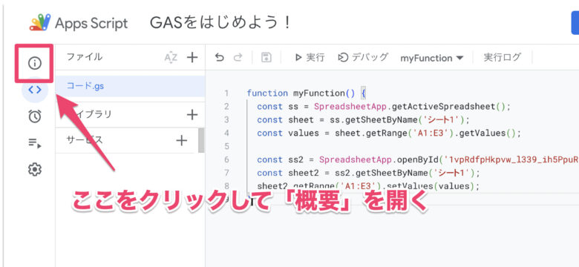579x267 pixels.
Task: Start debugging with デバッグ button
Action: pyautogui.click(x=363, y=58)
